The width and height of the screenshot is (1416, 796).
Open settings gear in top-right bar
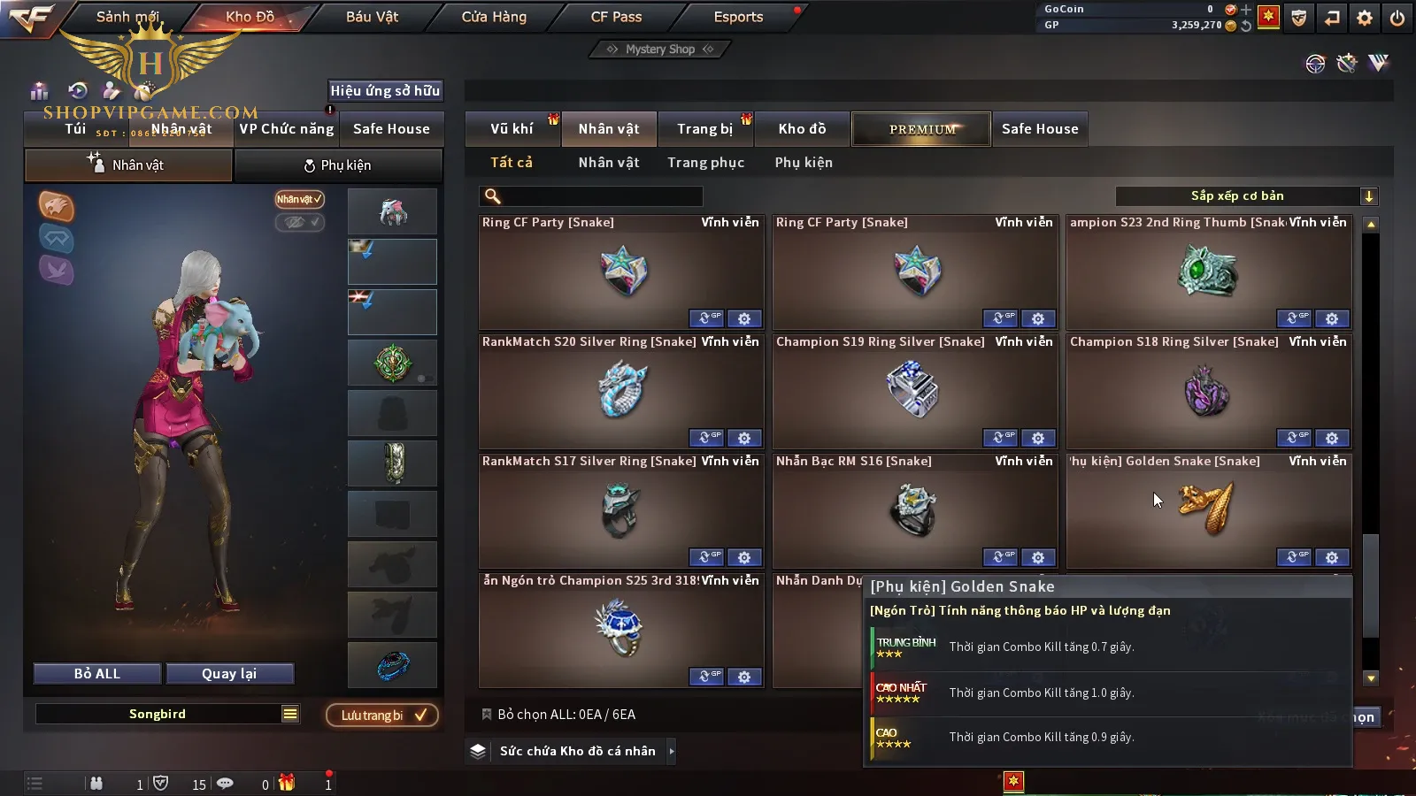[1365, 18]
